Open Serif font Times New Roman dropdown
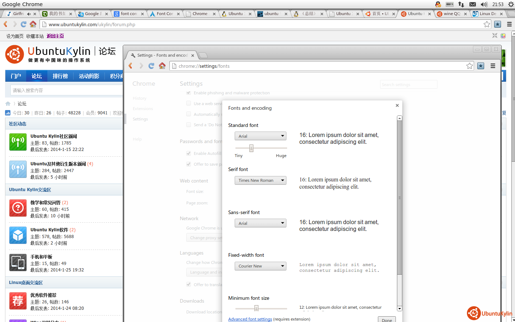515x322 pixels. (x=261, y=180)
